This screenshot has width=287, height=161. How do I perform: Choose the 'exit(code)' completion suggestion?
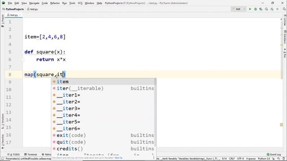pyautogui.click(x=103, y=135)
